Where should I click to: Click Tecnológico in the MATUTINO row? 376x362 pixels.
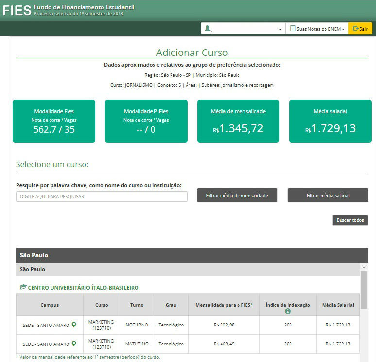[x=171, y=344]
